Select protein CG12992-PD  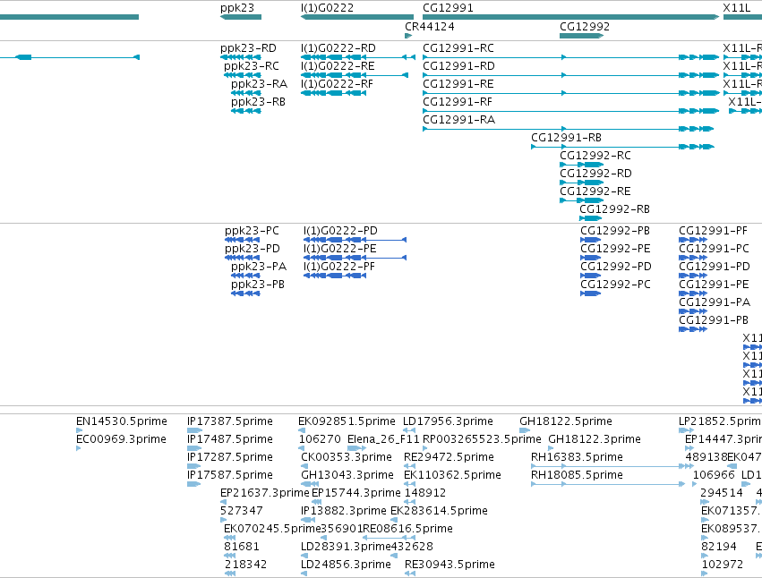pyautogui.click(x=591, y=276)
